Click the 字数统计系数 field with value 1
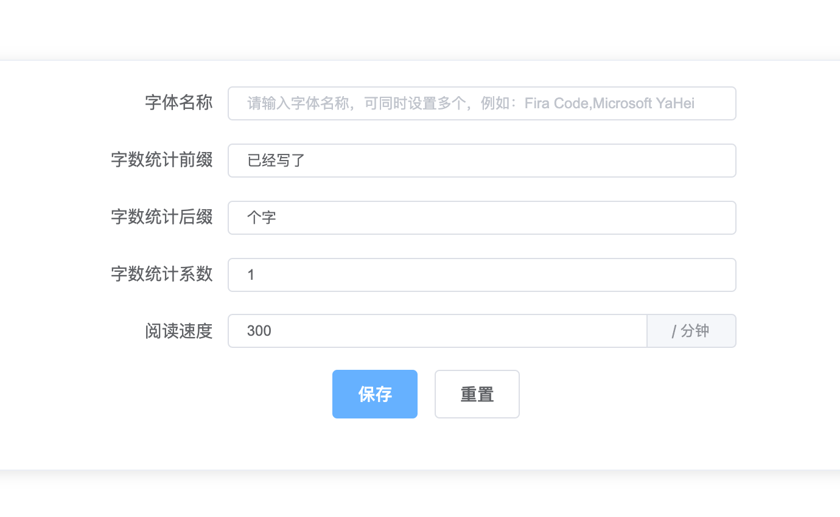Screen dimensions: 840x517 click(482, 275)
